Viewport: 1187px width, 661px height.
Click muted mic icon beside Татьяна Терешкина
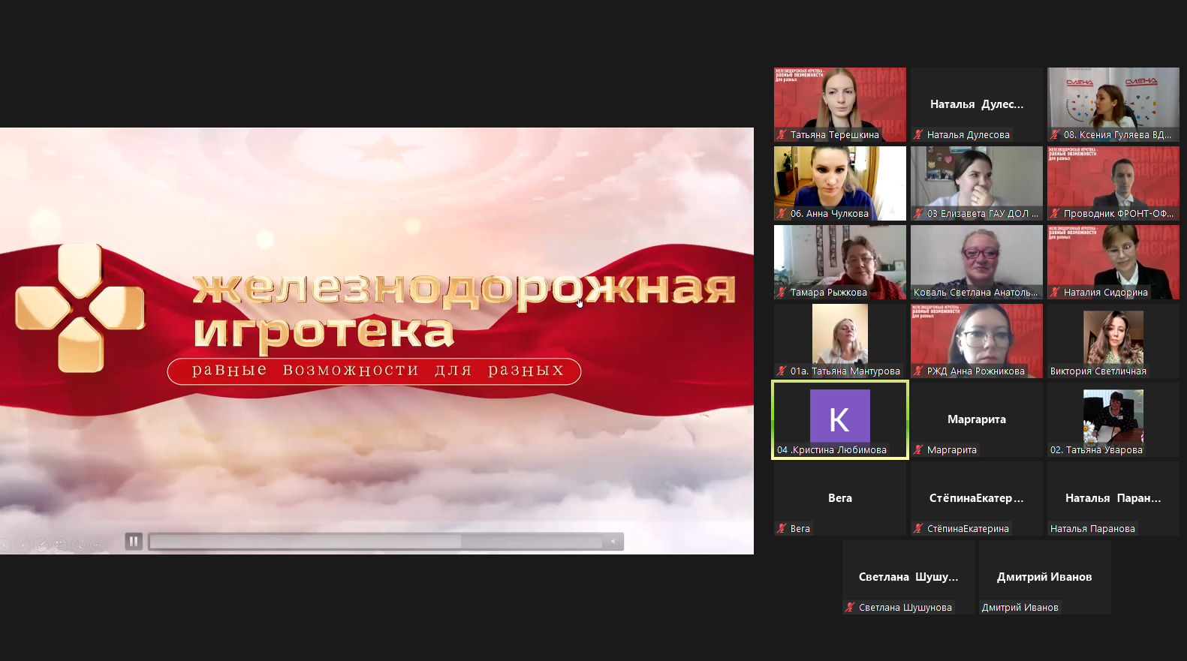782,135
